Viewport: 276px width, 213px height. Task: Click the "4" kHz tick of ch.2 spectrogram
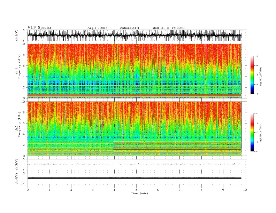pyautogui.click(x=24, y=134)
